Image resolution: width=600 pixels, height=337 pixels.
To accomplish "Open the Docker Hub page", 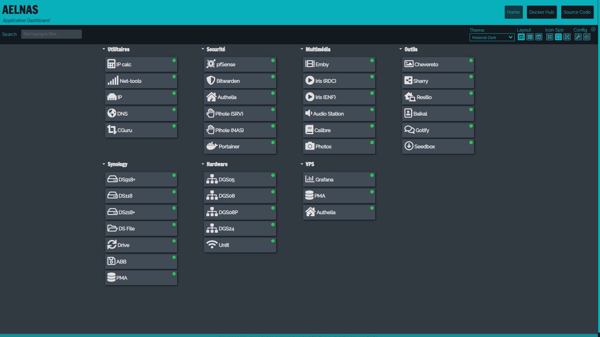I will (542, 12).
